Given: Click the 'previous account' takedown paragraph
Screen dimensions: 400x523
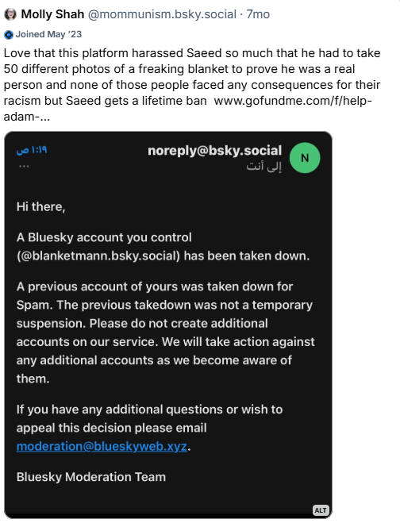Looking at the screenshot, I should pos(165,333).
